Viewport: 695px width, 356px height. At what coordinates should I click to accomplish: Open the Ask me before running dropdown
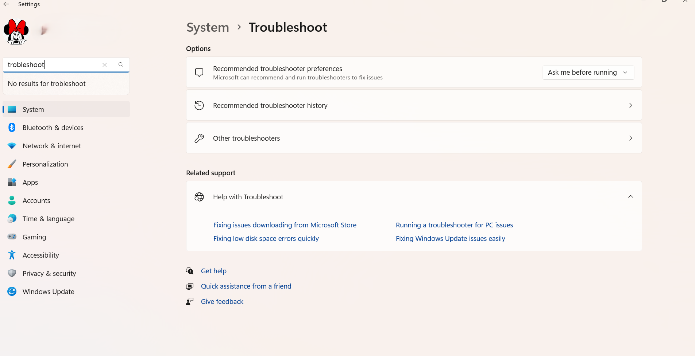click(x=588, y=73)
